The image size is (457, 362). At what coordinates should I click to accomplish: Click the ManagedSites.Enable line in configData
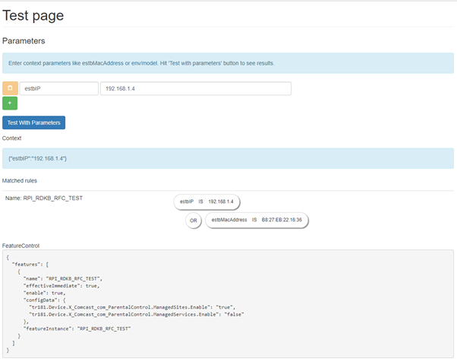(x=123, y=307)
